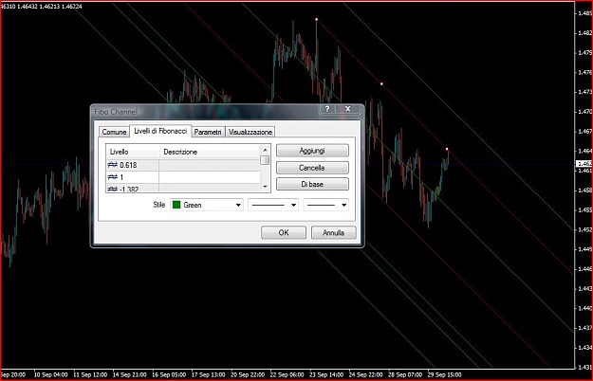Click the Aggiungi button
This screenshot has height=381, width=593.
(312, 151)
